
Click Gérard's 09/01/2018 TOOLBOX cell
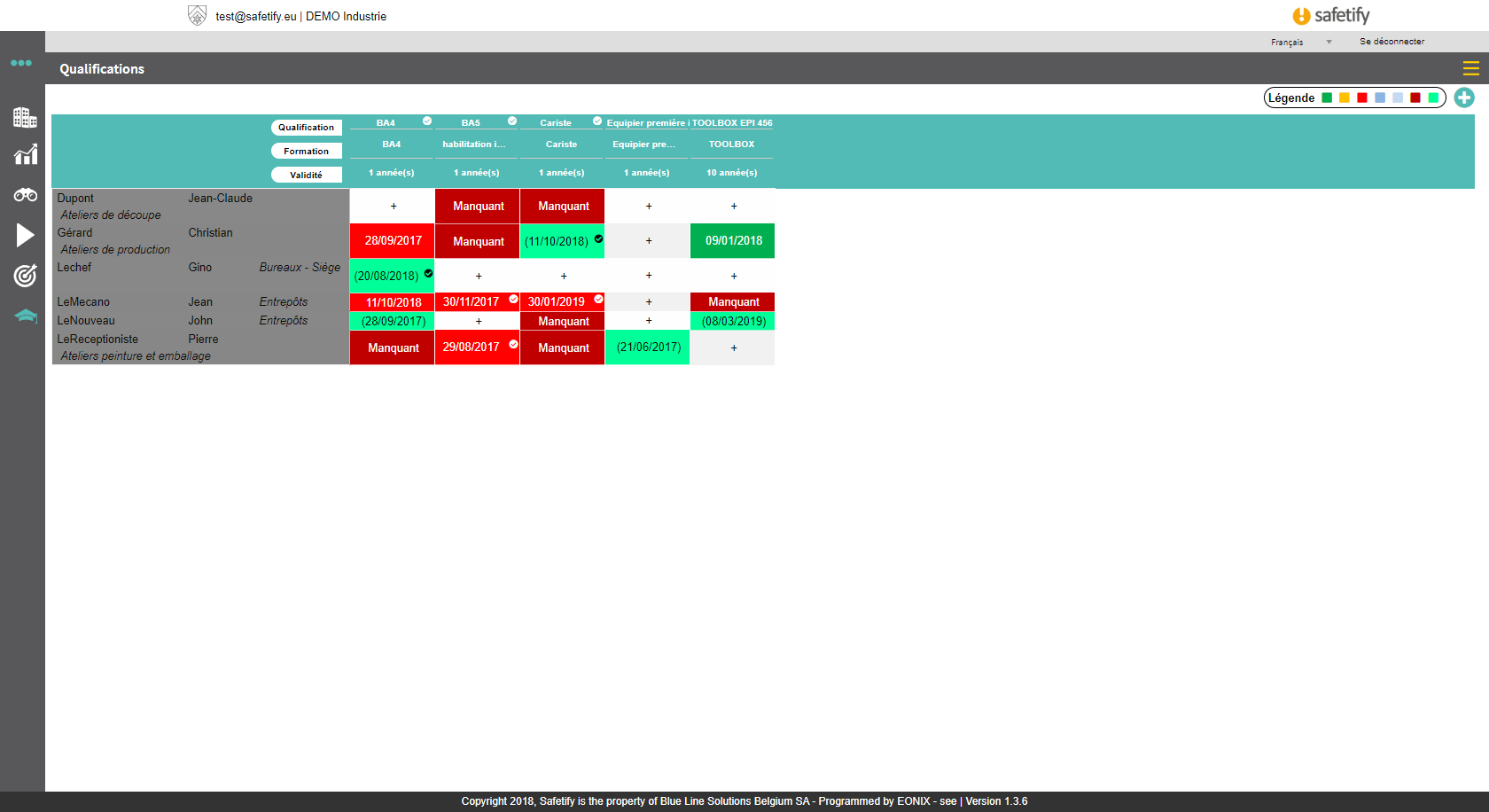click(x=733, y=241)
